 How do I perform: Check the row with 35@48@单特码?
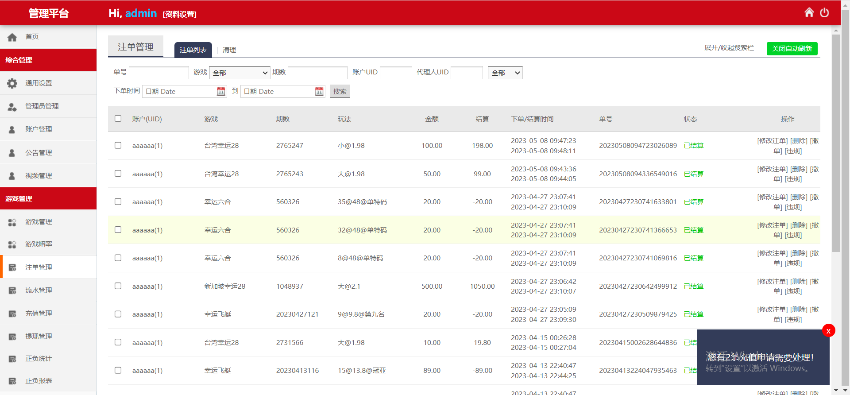[x=118, y=201]
